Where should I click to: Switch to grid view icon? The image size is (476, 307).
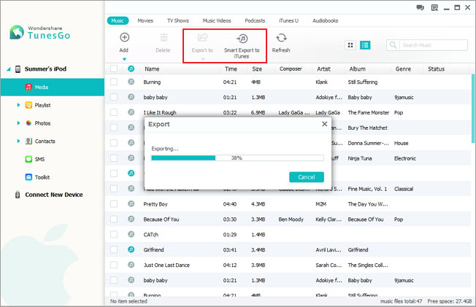(350, 45)
